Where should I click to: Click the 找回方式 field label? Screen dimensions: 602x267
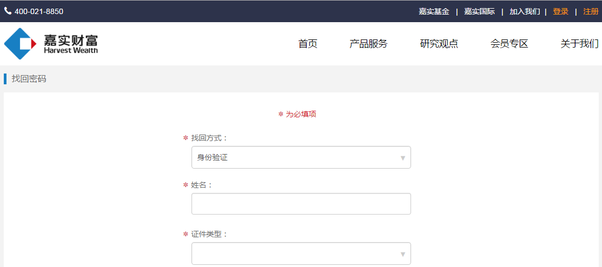coord(209,138)
